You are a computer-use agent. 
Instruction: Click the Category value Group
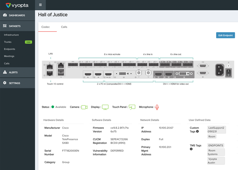pyautogui.click(x=66, y=162)
